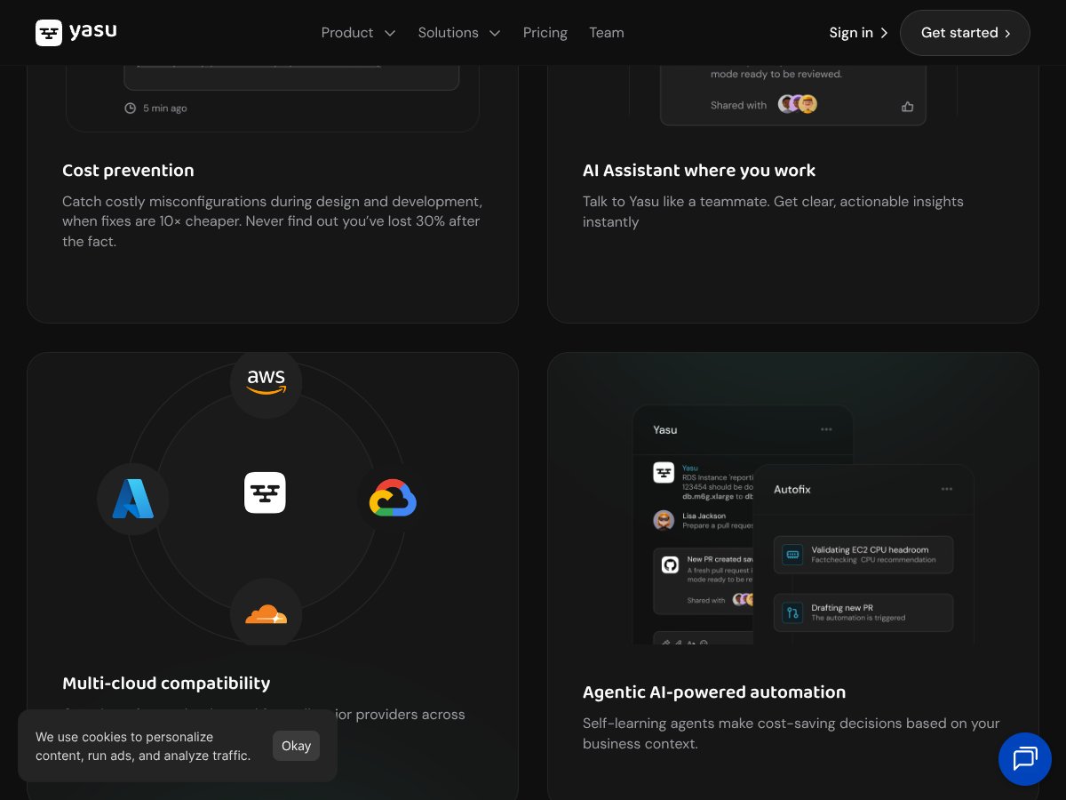Click the Azure logo icon
The height and width of the screenshot is (800, 1066).
pyautogui.click(x=133, y=499)
